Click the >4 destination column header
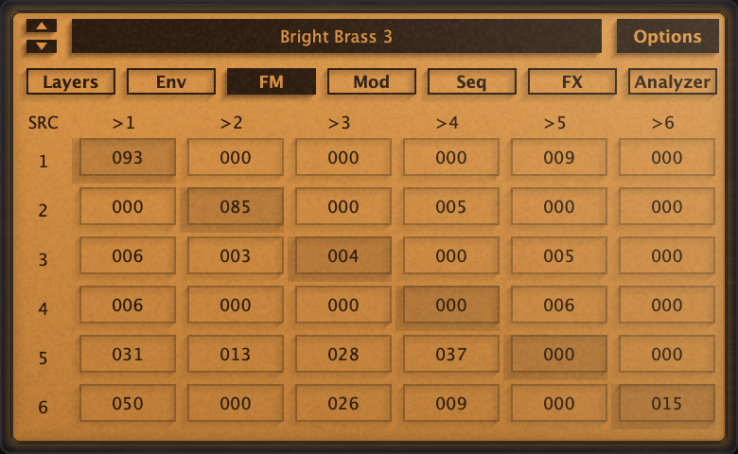 [447, 123]
